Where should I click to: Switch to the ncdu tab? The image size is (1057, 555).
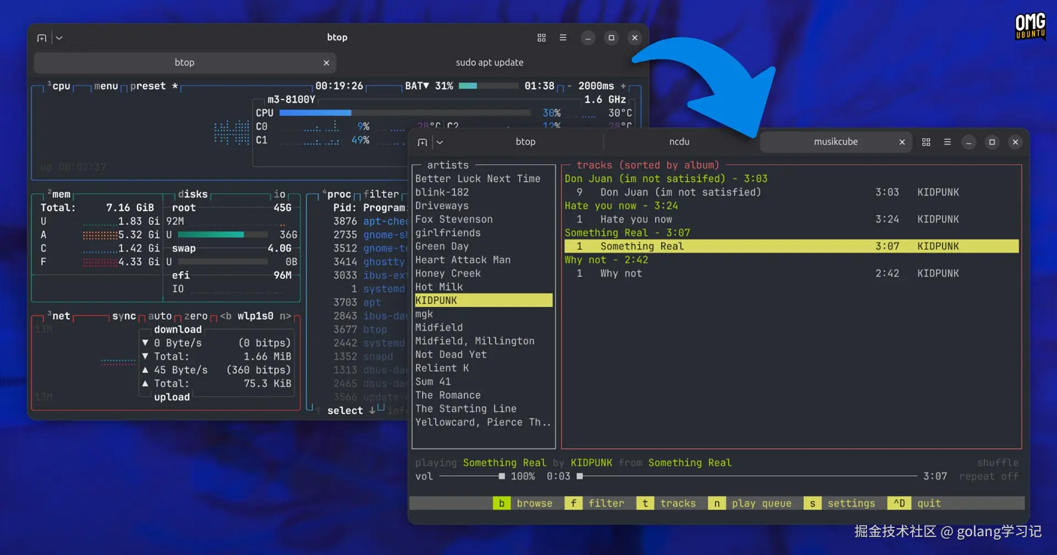679,142
